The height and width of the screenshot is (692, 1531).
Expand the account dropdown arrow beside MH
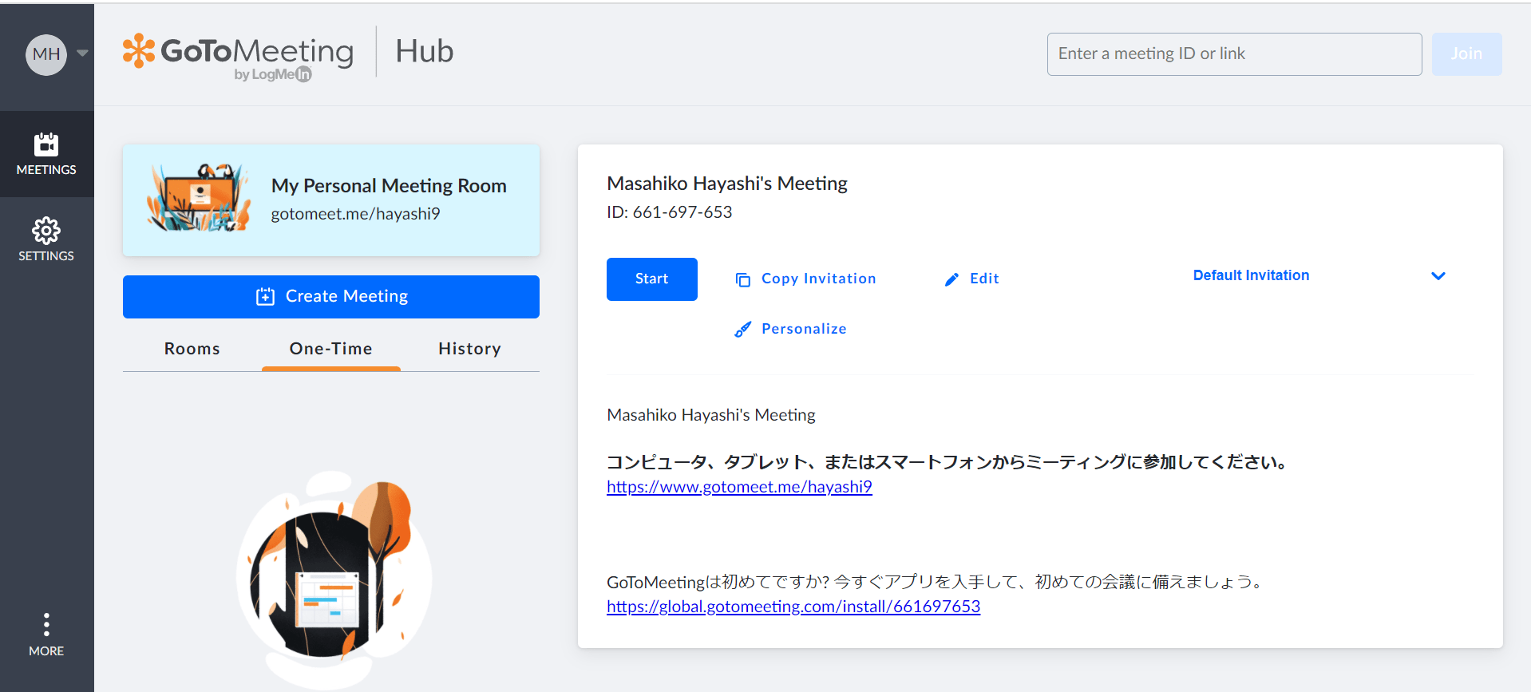point(82,53)
